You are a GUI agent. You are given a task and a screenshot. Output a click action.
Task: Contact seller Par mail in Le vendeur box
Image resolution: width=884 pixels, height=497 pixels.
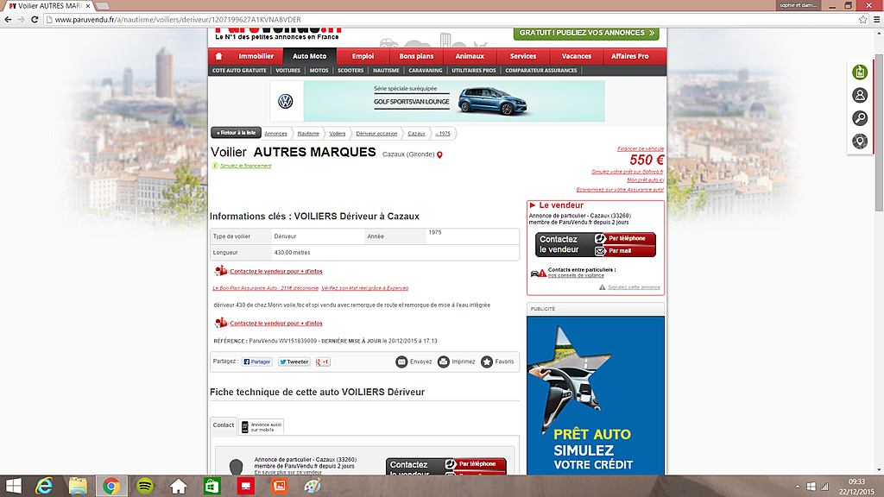625,251
